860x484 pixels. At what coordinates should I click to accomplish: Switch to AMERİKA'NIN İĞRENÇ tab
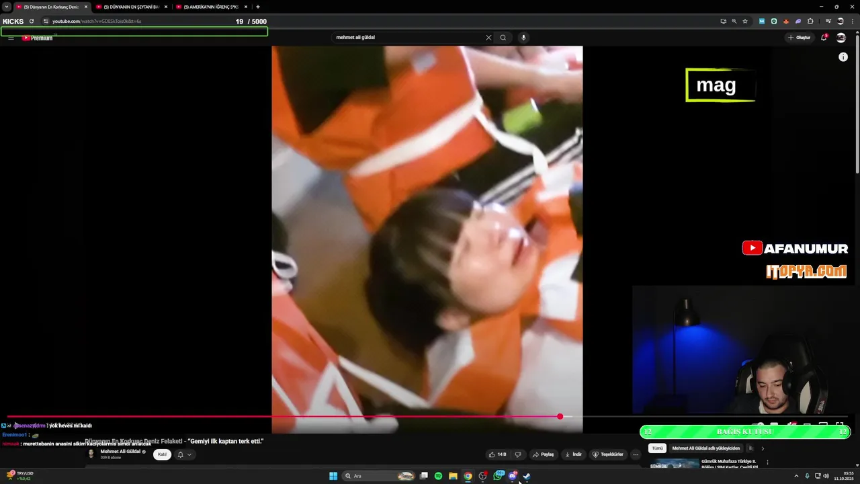(211, 7)
